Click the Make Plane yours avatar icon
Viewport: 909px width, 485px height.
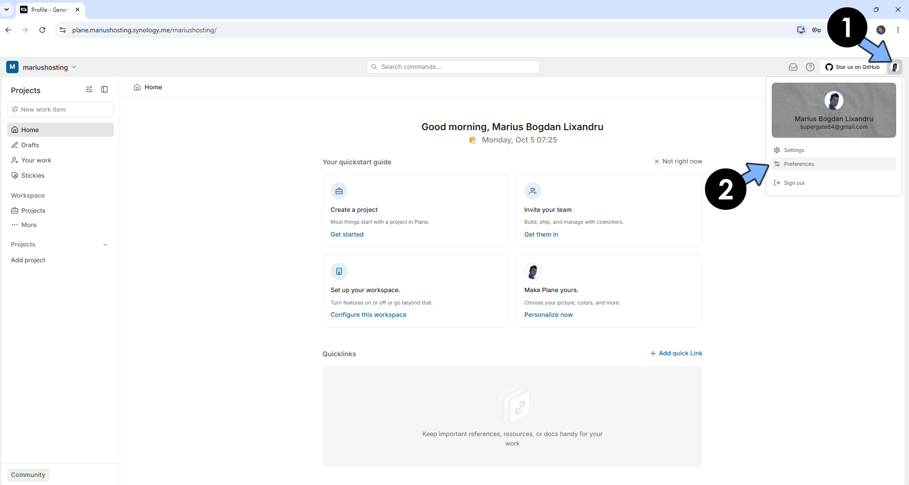pyautogui.click(x=532, y=271)
